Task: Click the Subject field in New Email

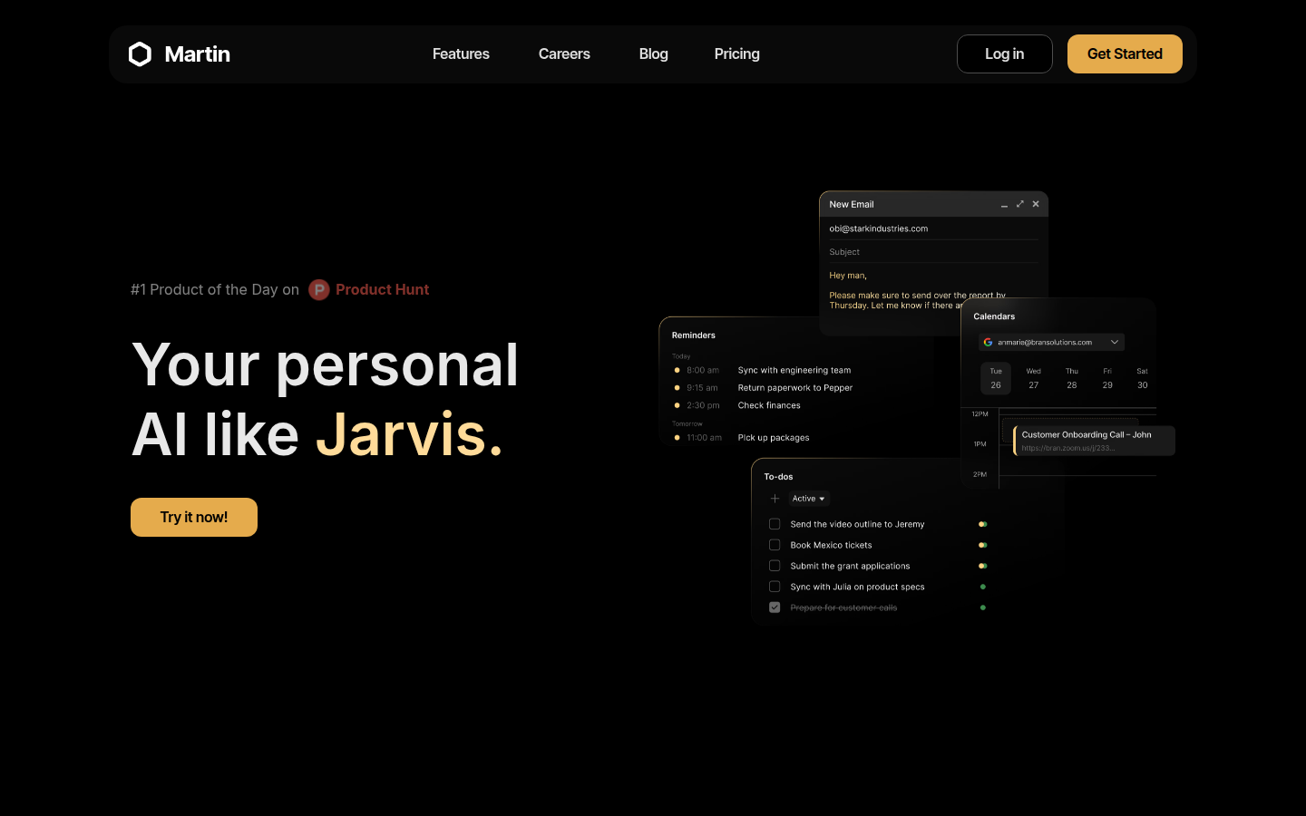Action: point(932,252)
